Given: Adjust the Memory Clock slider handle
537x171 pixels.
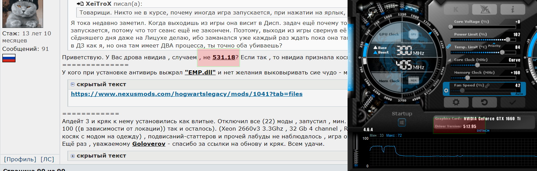Looking at the screenshot, I should [x=467, y=78].
